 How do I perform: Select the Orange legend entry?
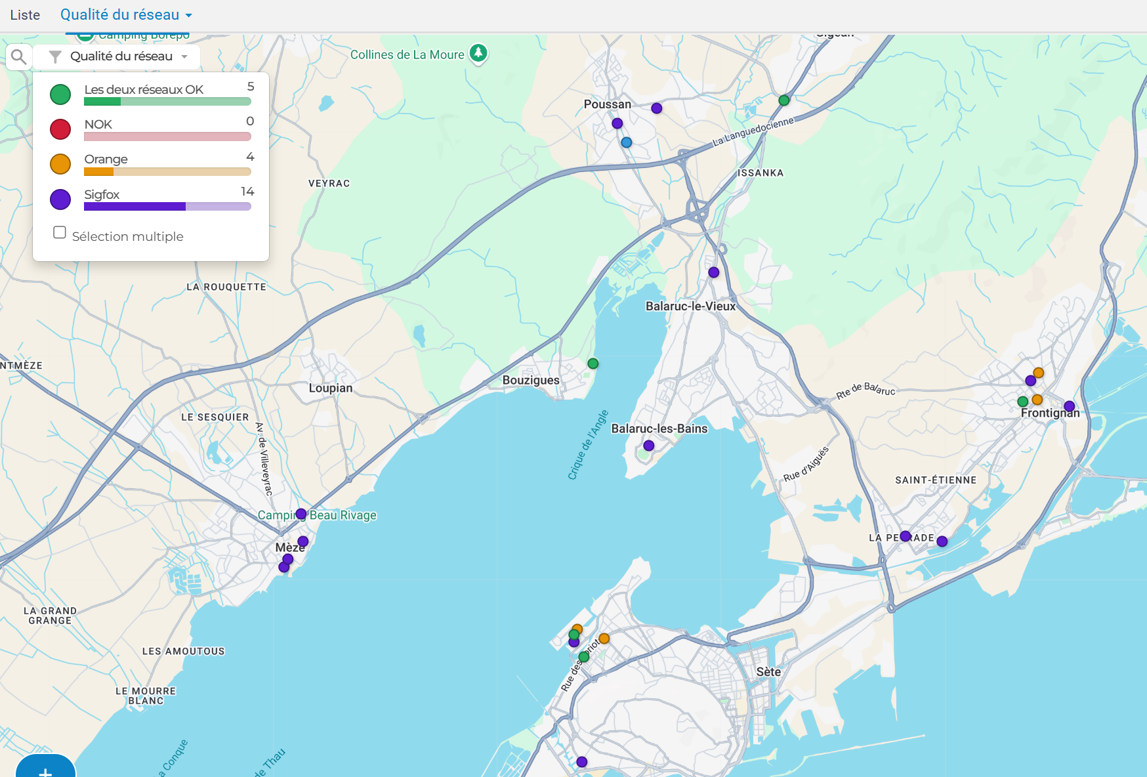(106, 159)
